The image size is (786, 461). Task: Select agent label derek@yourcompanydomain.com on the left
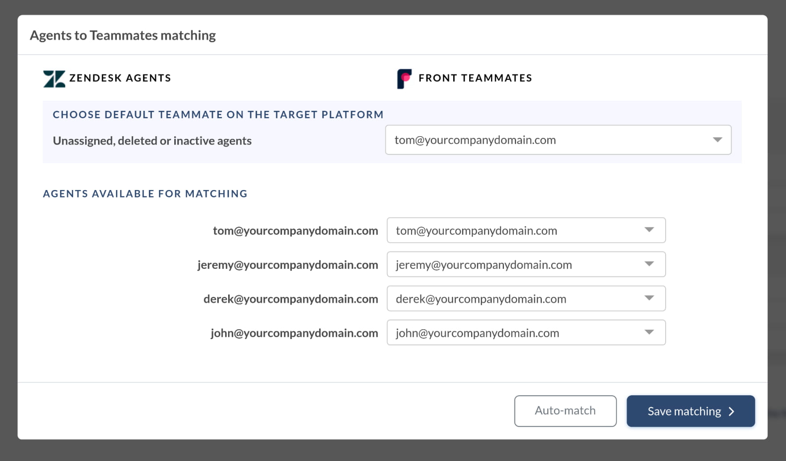[x=291, y=299]
